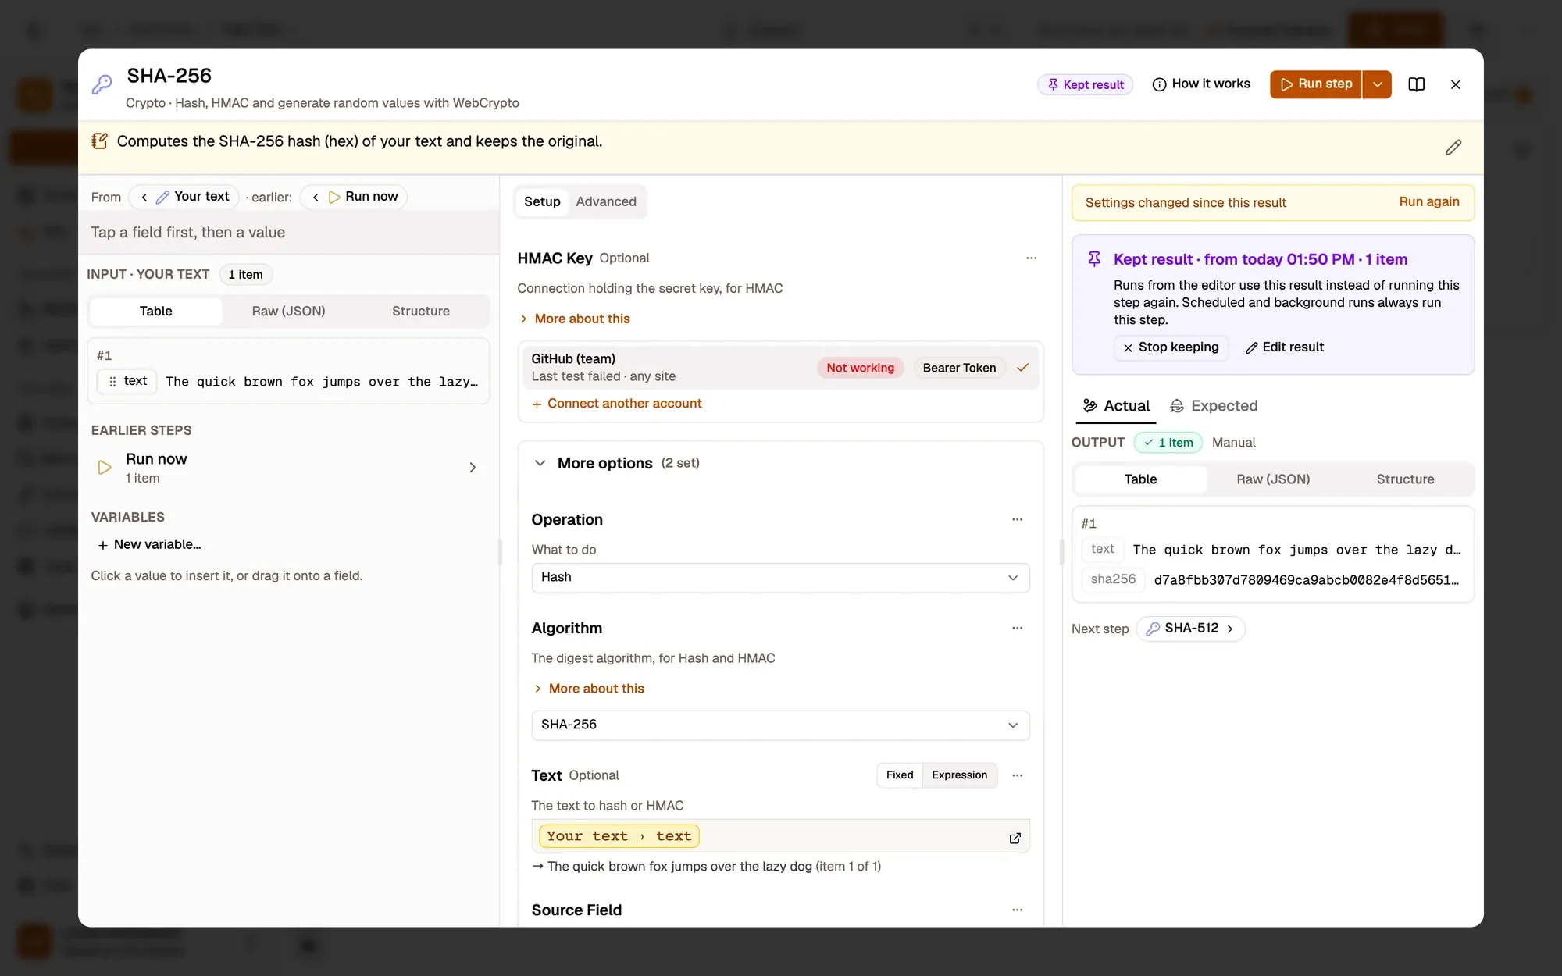The width and height of the screenshot is (1562, 976).
Task: Switch Text field to Expression mode
Action: click(959, 775)
